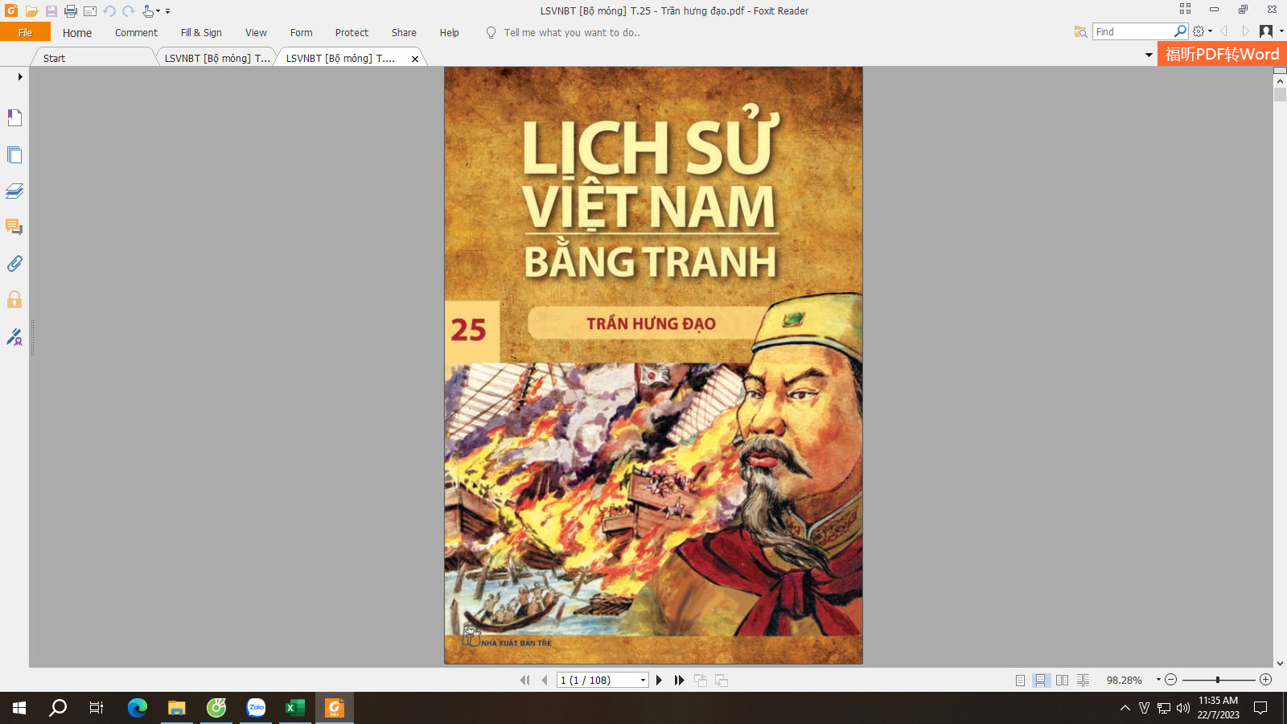Open the File menu
Image resolution: width=1287 pixels, height=724 pixels.
coord(25,32)
